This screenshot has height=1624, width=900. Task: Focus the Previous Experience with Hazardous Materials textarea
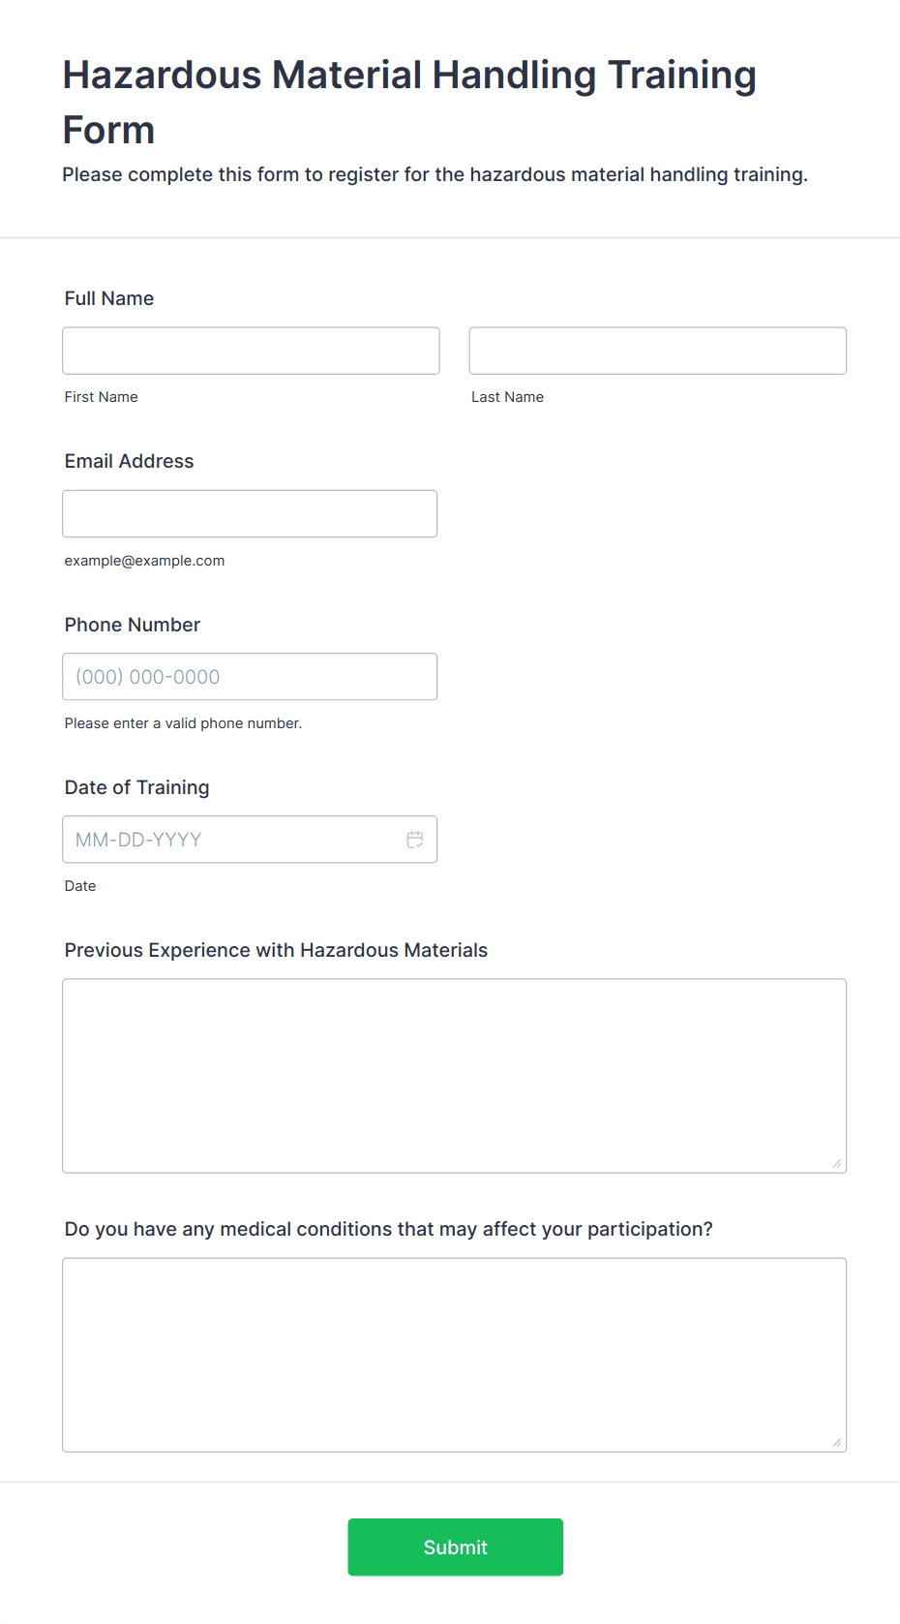coord(455,1076)
